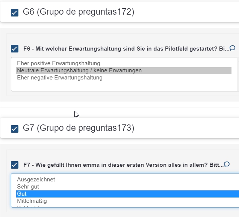Select 'Ausgezeichnet' in the F7 list

coord(36,180)
